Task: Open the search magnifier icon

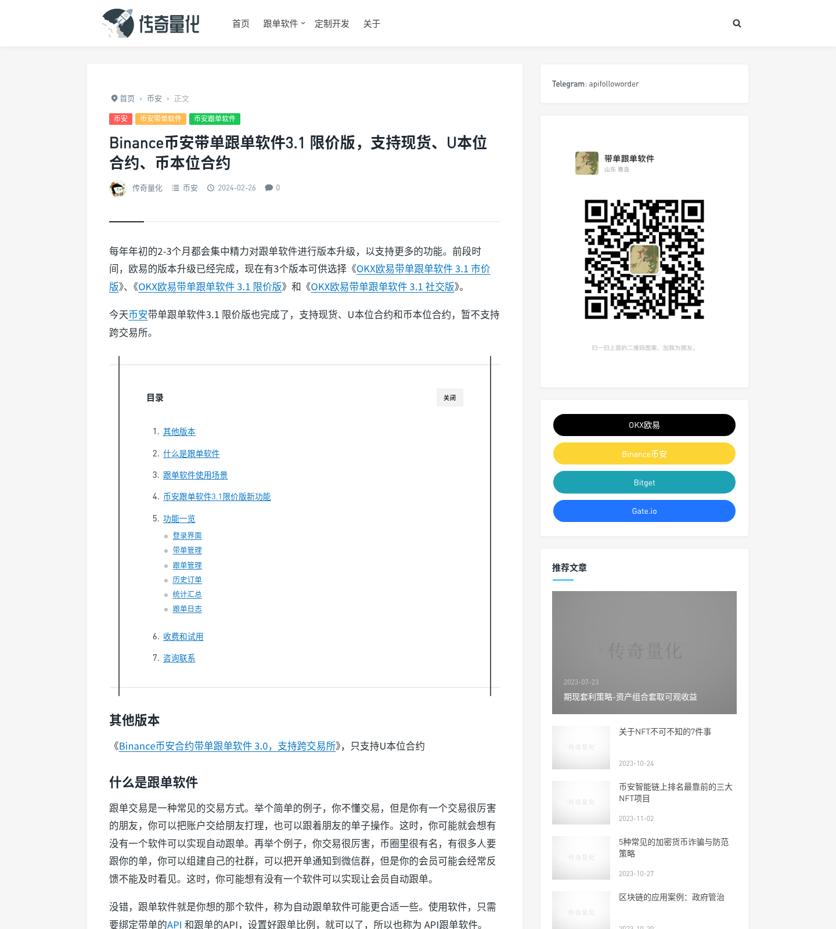Action: click(737, 23)
